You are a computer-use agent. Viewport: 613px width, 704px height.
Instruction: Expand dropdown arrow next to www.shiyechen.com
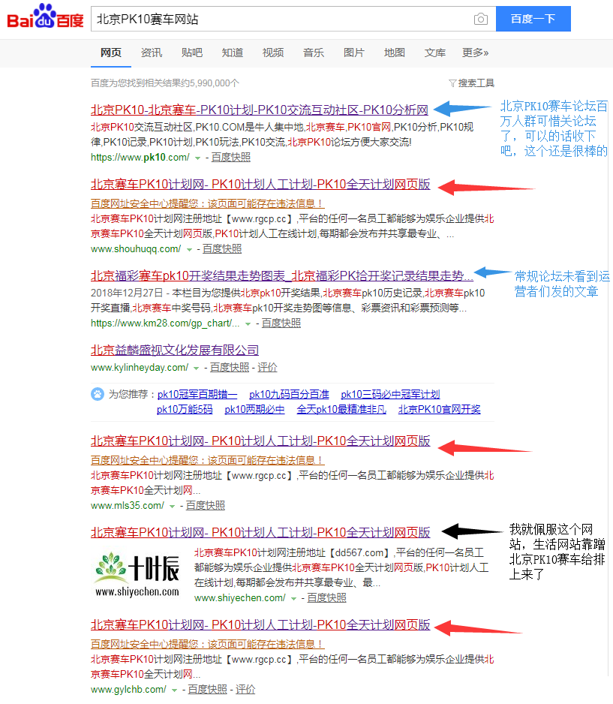click(x=293, y=599)
